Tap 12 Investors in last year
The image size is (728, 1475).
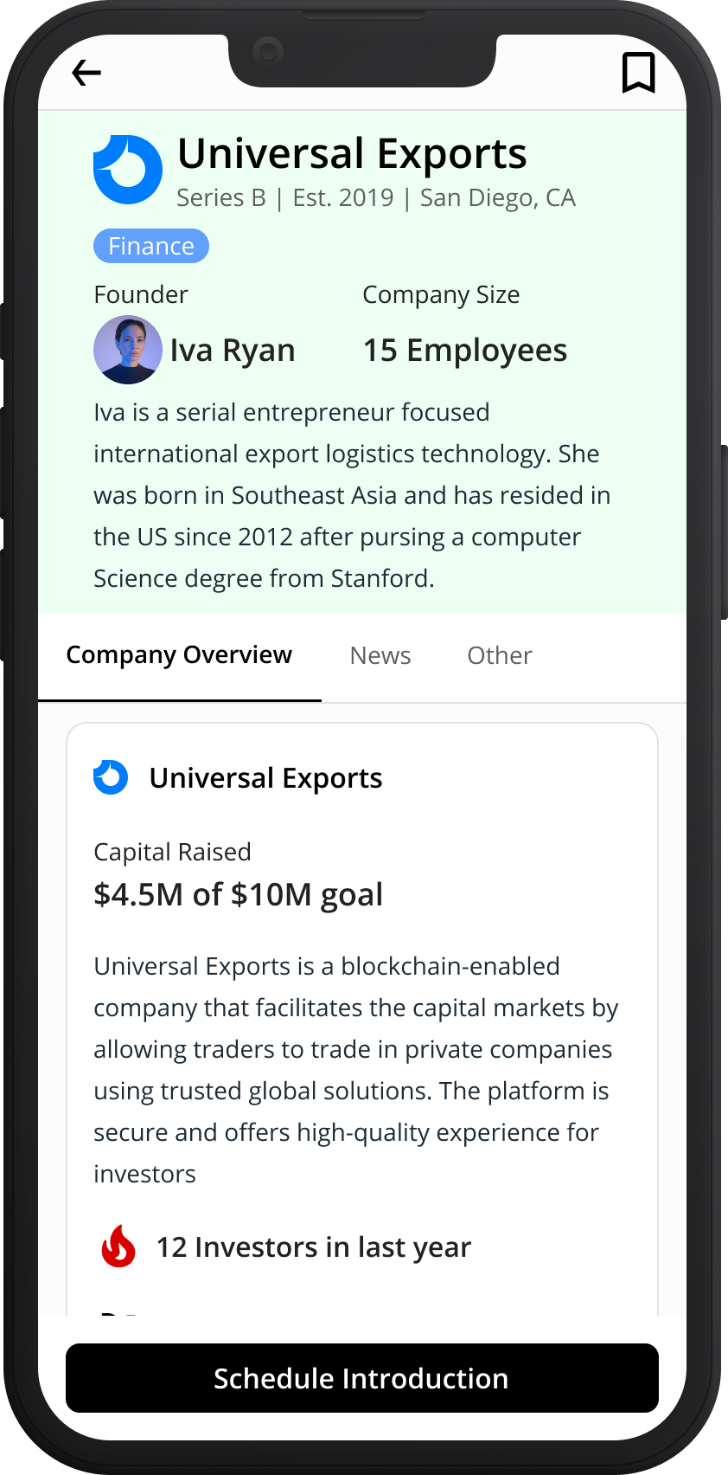click(314, 1247)
